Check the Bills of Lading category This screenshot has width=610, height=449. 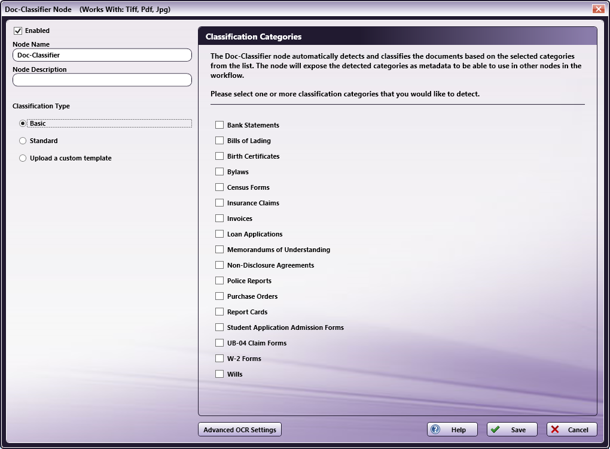click(x=219, y=141)
